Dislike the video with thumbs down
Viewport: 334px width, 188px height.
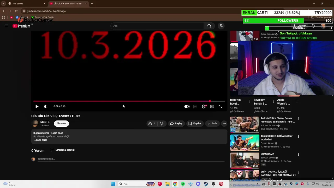point(162,124)
